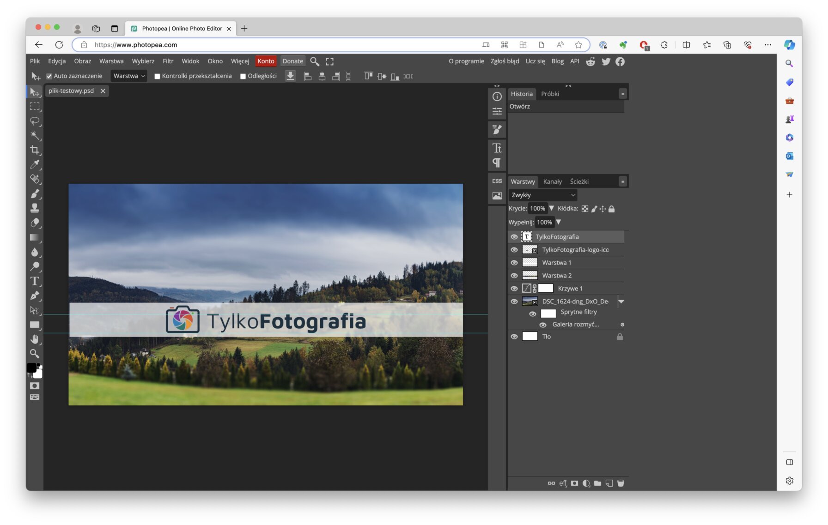This screenshot has width=828, height=525.
Task: Open the Warstwa auto-select dropdown
Action: pos(129,76)
